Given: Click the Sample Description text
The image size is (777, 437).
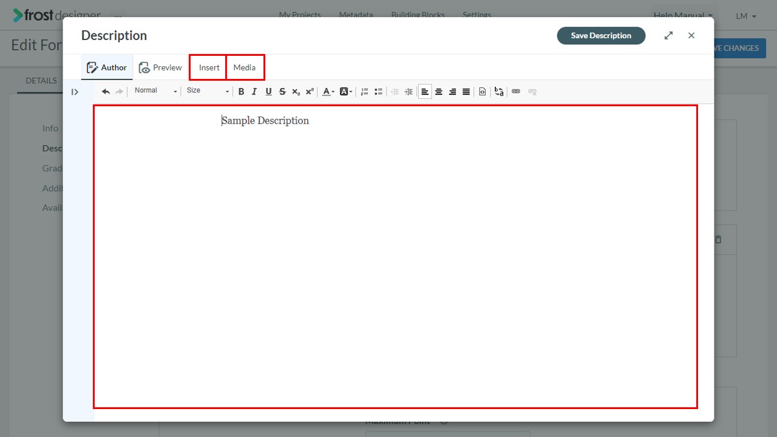Looking at the screenshot, I should pyautogui.click(x=265, y=120).
